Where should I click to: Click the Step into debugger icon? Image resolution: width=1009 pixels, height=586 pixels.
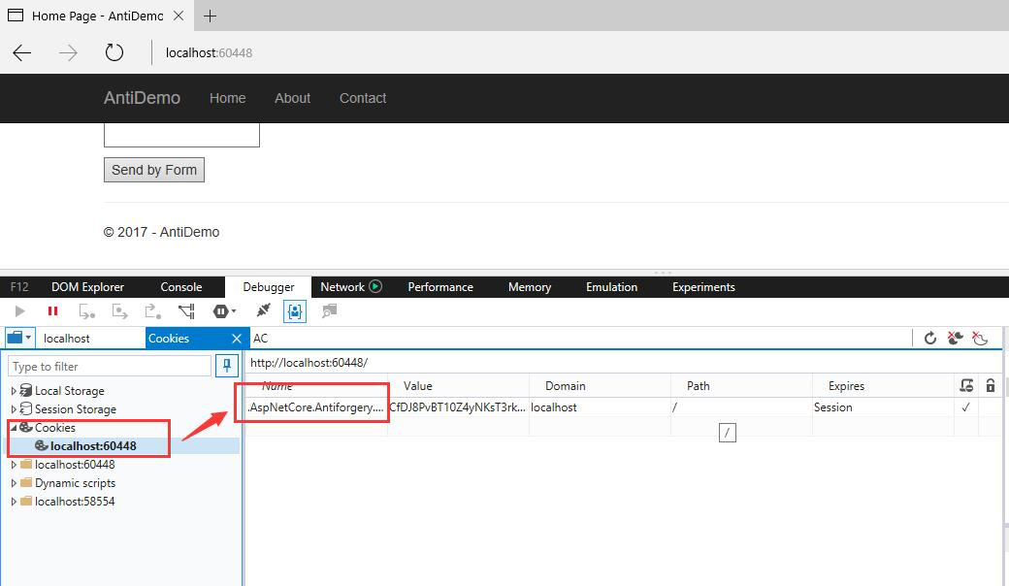tap(86, 311)
